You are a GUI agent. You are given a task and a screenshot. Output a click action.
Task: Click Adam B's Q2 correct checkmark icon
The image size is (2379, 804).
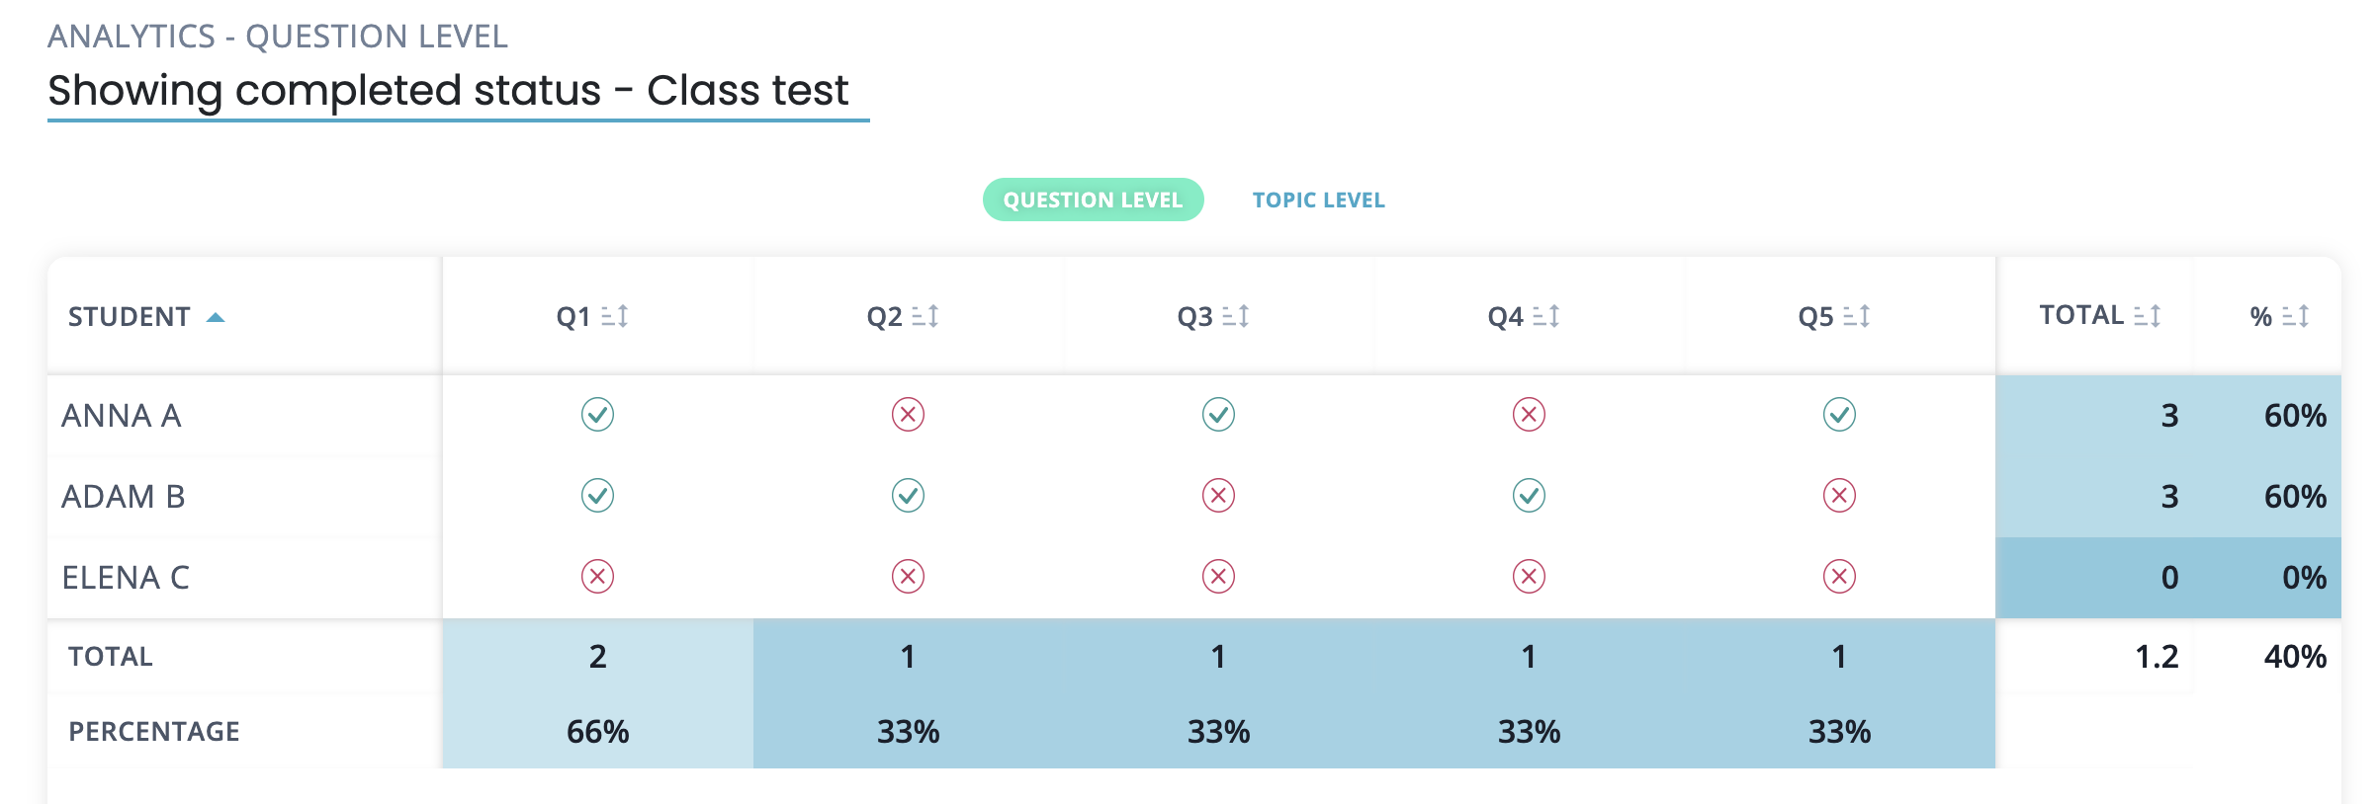tap(908, 496)
